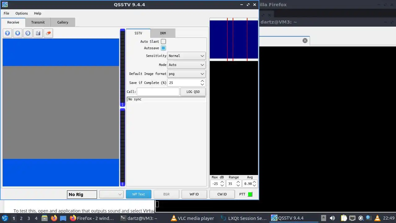Click the QSSTV window title bar icon
Image resolution: width=396 pixels, height=223 pixels.
click(x=5, y=5)
